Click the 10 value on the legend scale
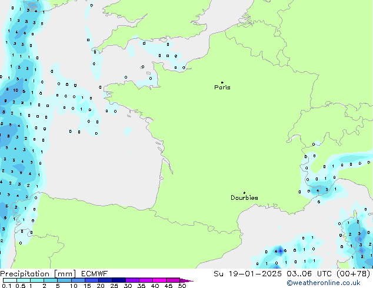The width and height of the screenshot is (373, 288). (x=73, y=286)
